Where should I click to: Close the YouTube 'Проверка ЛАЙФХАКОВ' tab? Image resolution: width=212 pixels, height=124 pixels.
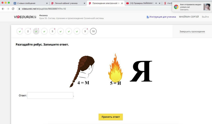click(x=160, y=3)
